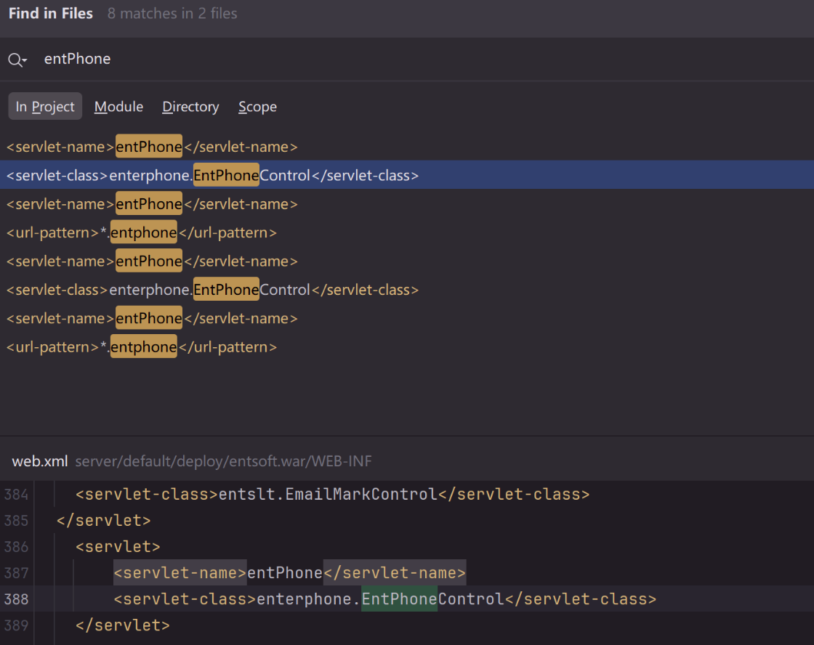Click the server/default/deploy path label
Image resolution: width=814 pixels, height=645 pixels.
pyautogui.click(x=223, y=461)
